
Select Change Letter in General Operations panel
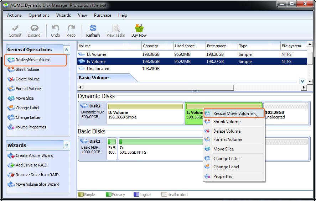(x=28, y=117)
